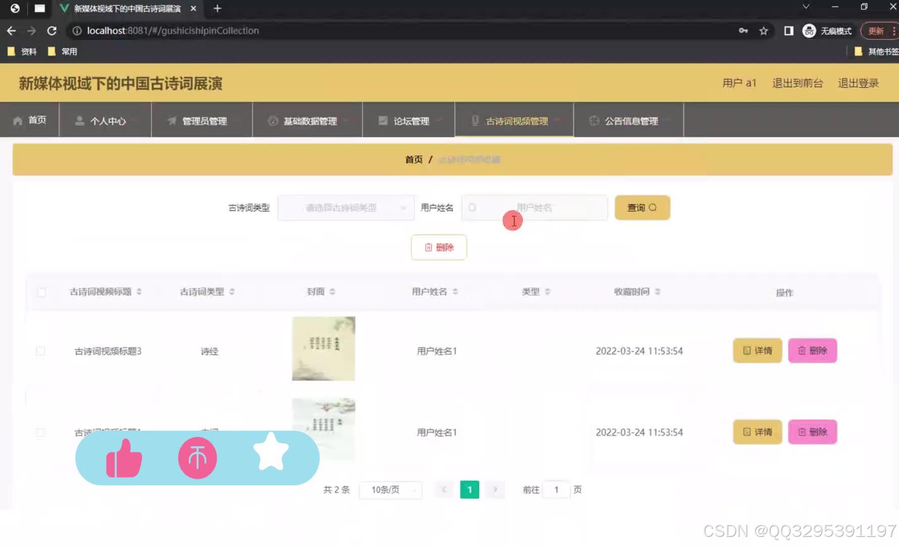Expand the 管理员管理 menu
This screenshot has height=546, width=899.
tap(202, 120)
